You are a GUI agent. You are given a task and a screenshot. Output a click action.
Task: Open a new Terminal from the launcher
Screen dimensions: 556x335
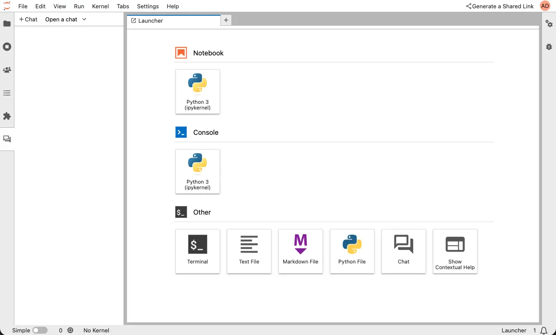[197, 251]
